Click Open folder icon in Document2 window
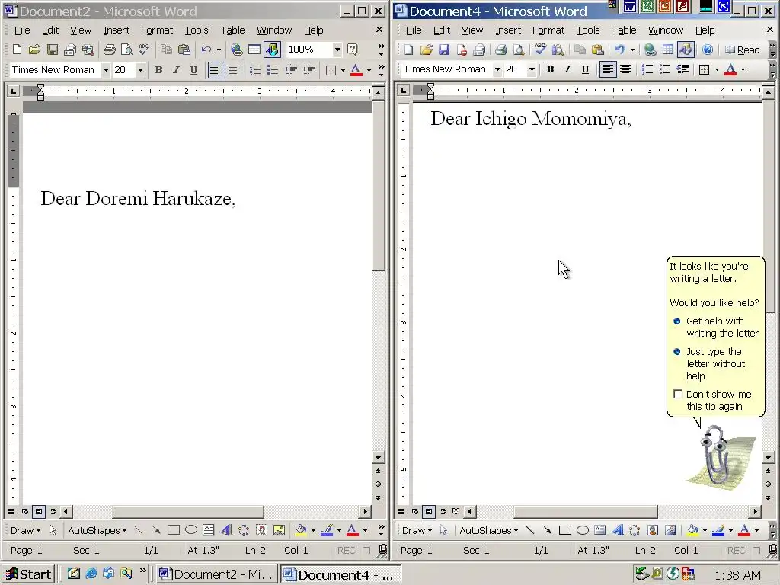Viewport: 780px width, 585px height. 34,50
